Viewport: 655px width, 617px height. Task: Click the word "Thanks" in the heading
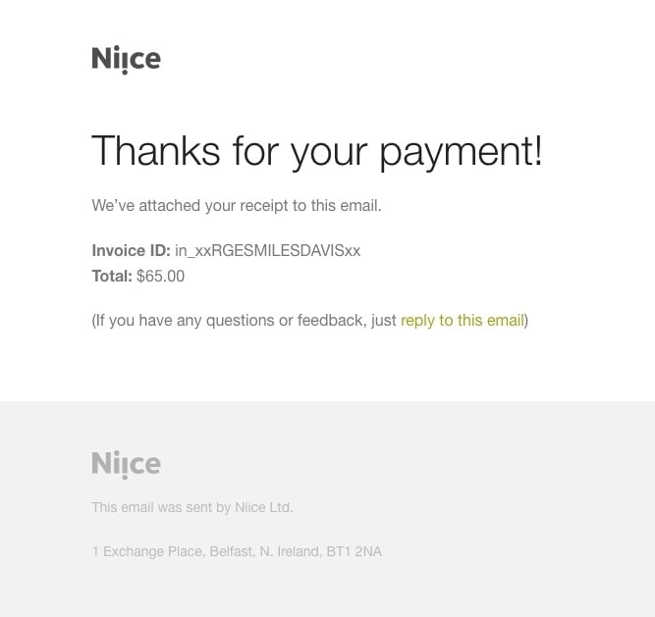click(156, 151)
